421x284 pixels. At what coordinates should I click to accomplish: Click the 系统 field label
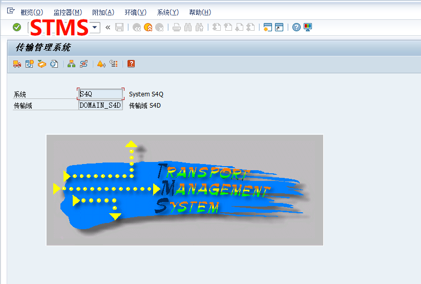20,94
